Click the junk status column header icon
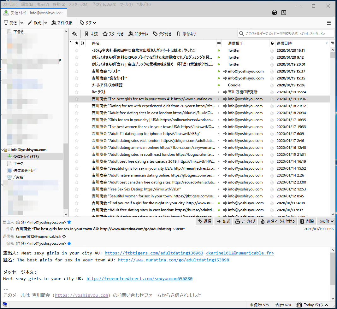The height and width of the screenshot is (309, 337). point(272,43)
